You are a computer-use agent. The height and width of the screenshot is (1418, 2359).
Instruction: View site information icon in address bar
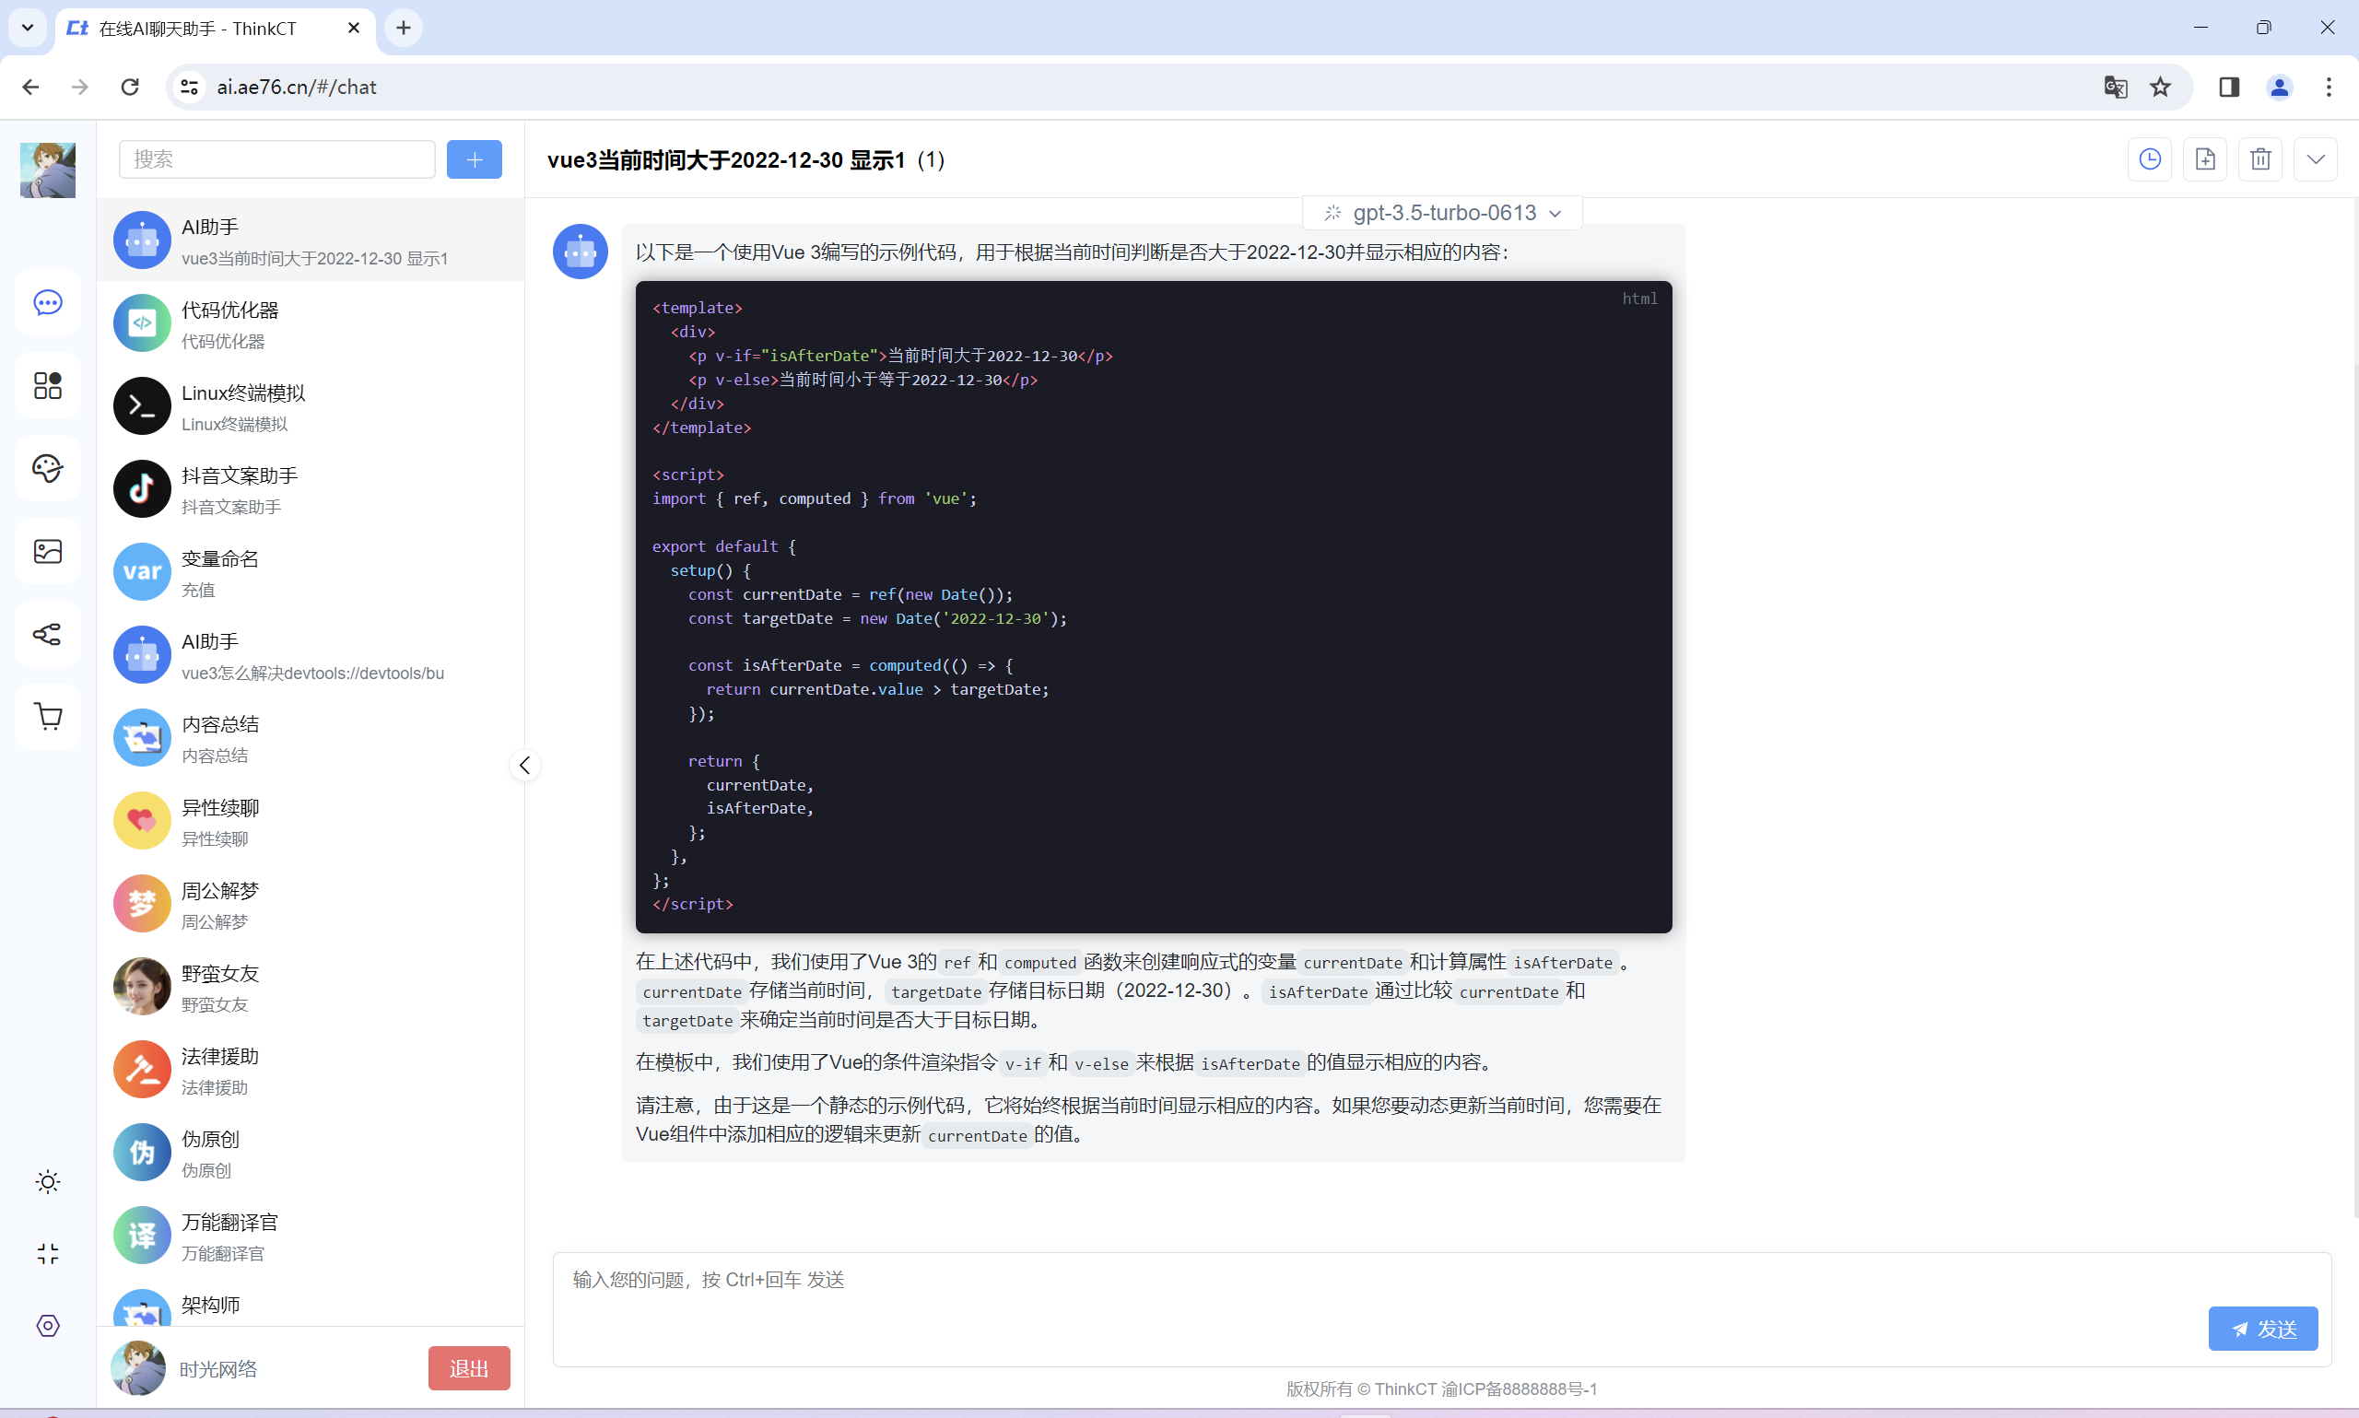[189, 87]
